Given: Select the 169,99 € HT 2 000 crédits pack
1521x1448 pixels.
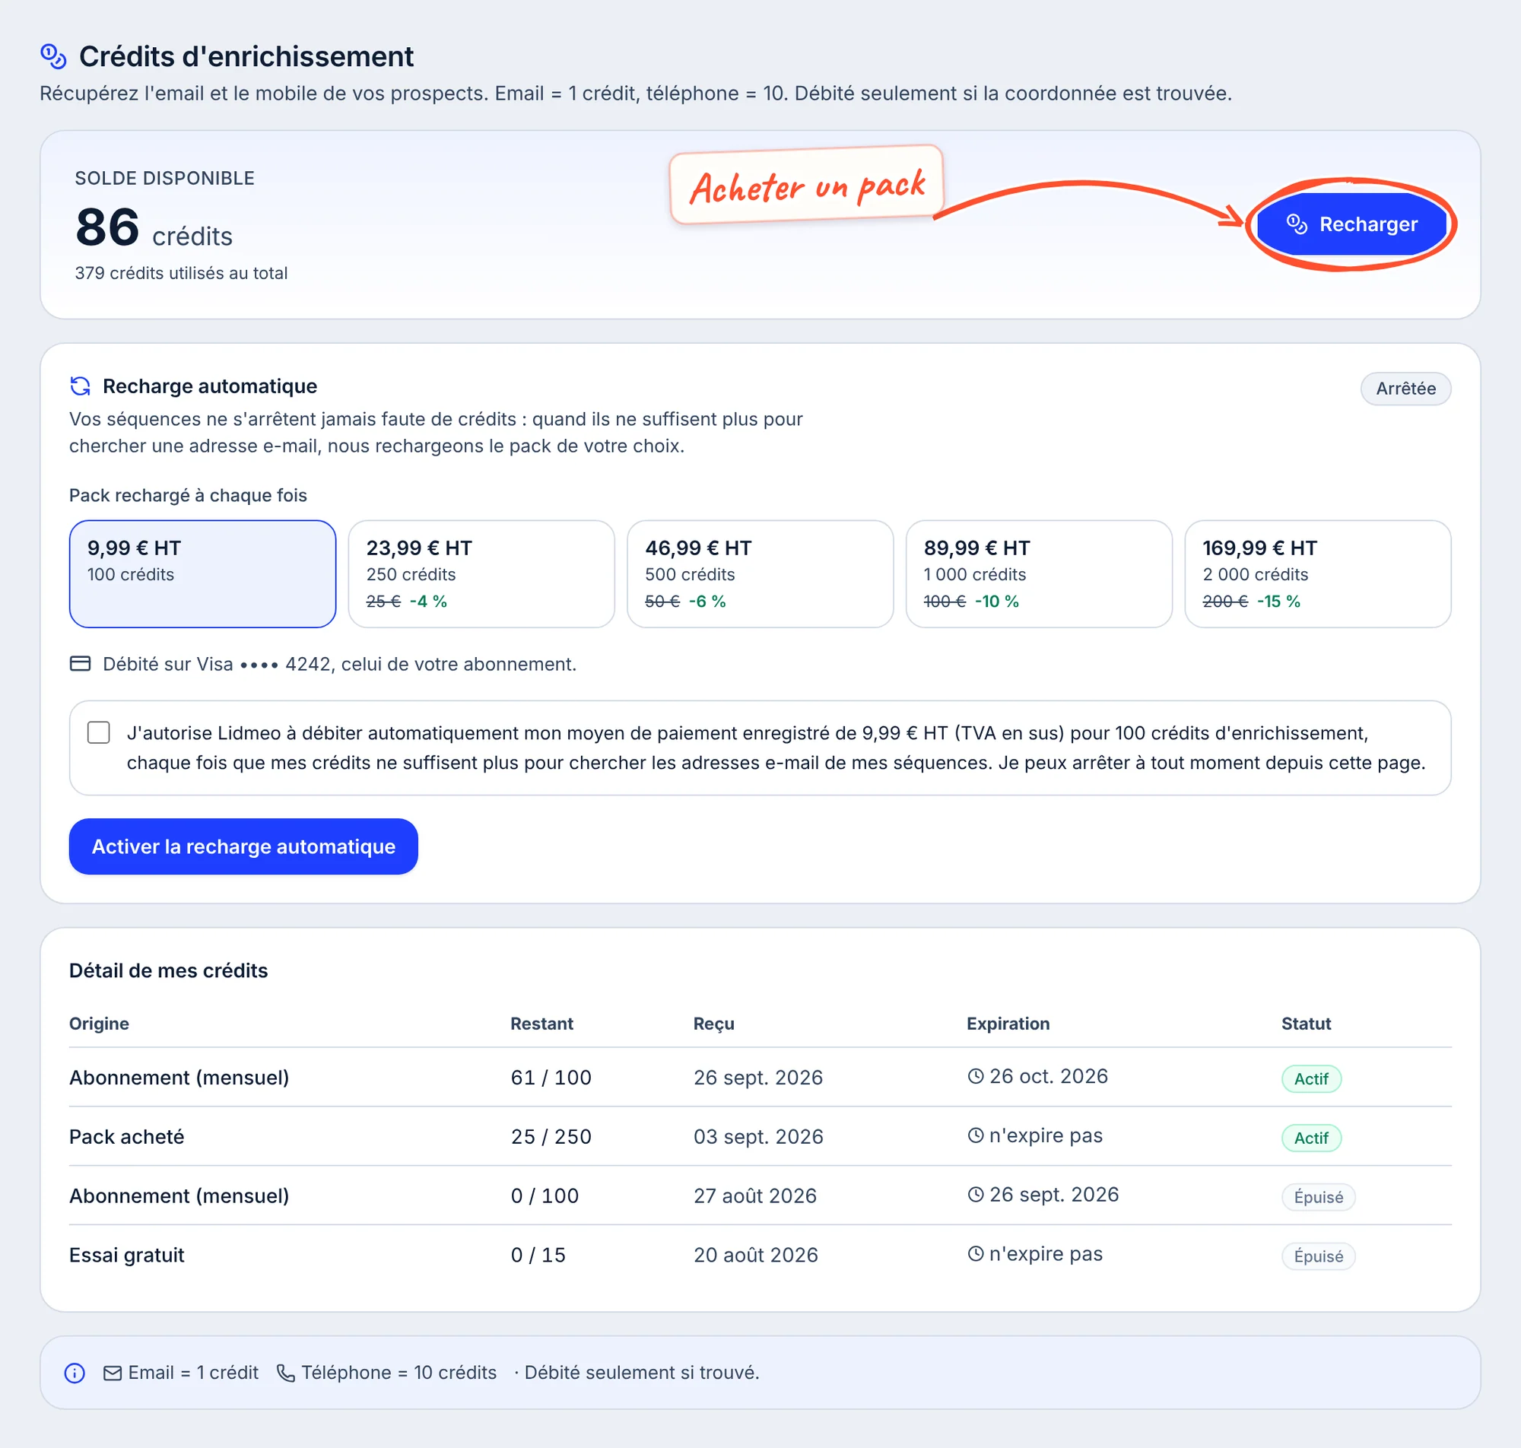Looking at the screenshot, I should coord(1318,573).
